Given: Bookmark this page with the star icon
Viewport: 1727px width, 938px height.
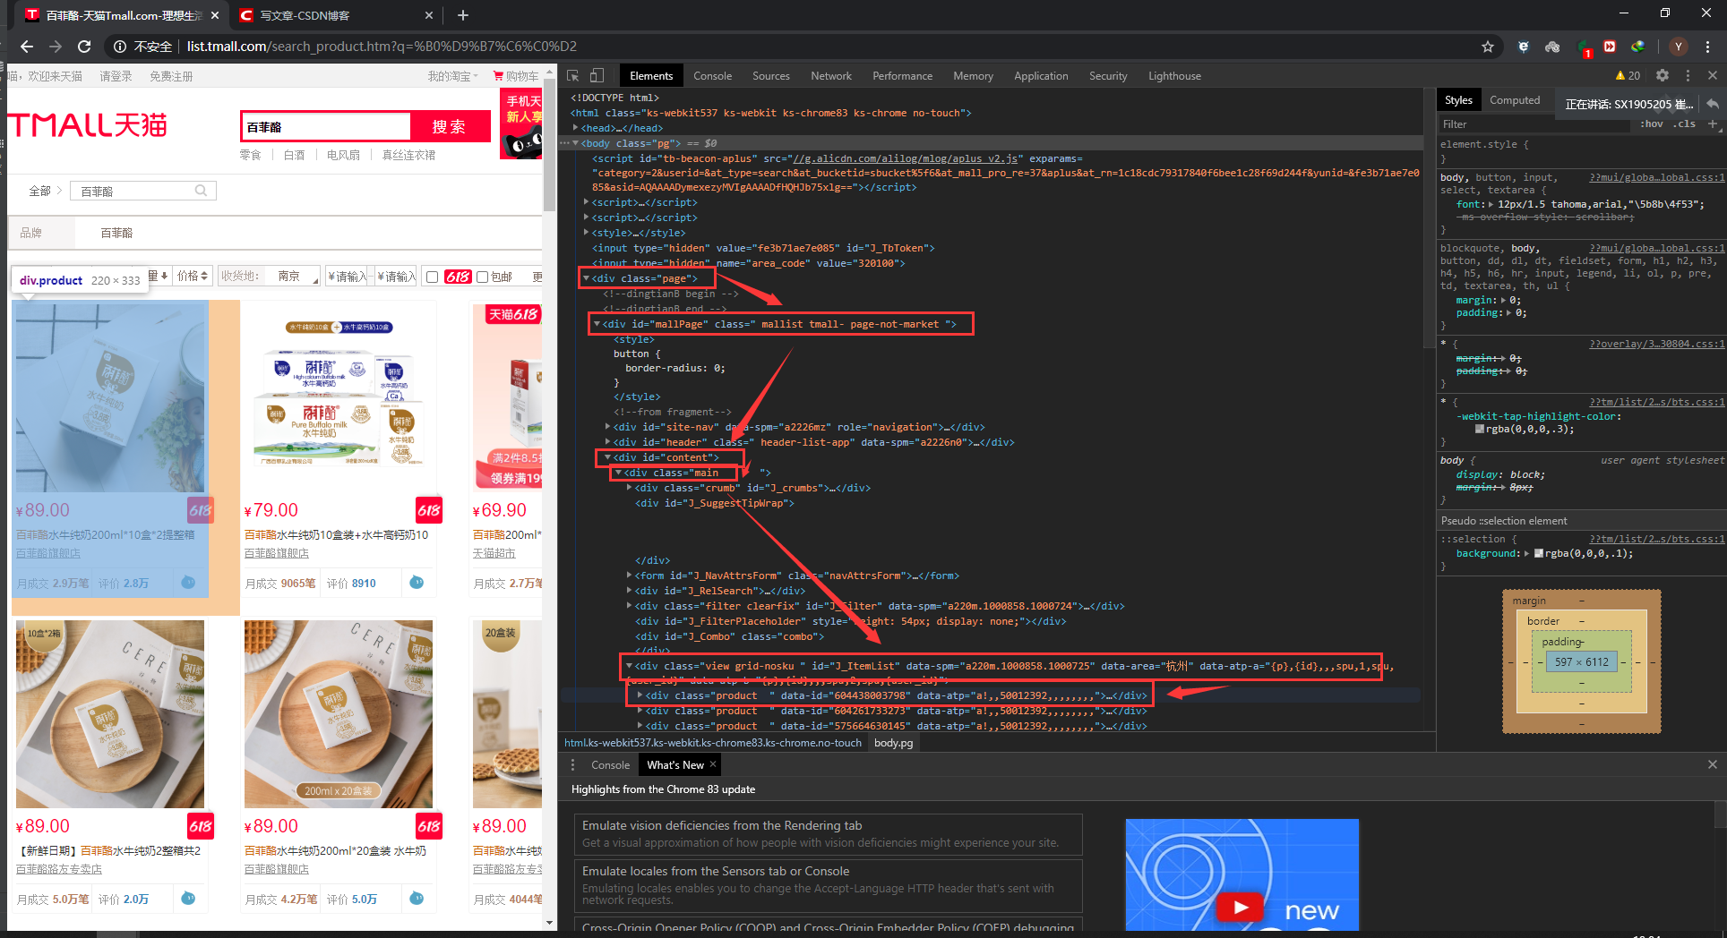Looking at the screenshot, I should point(1488,47).
